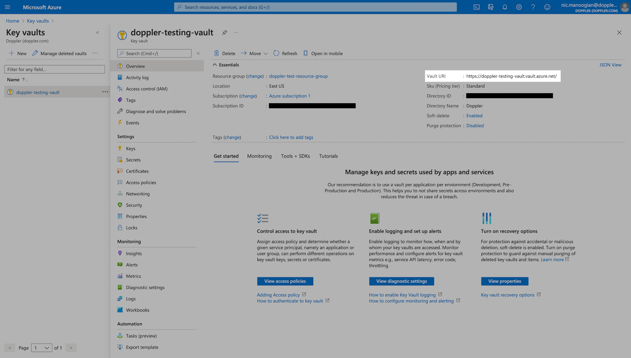631x358 pixels.
Task: Open the Certificates section
Action: 137,171
